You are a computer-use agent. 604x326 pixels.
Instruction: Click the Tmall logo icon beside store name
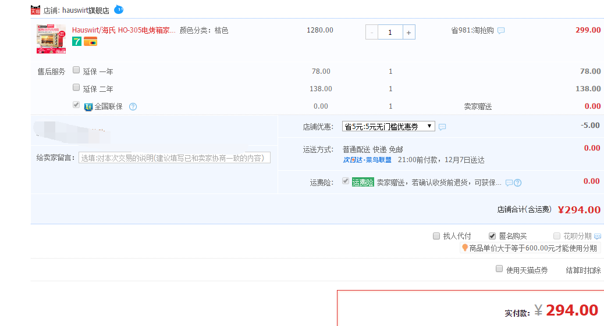(35, 10)
